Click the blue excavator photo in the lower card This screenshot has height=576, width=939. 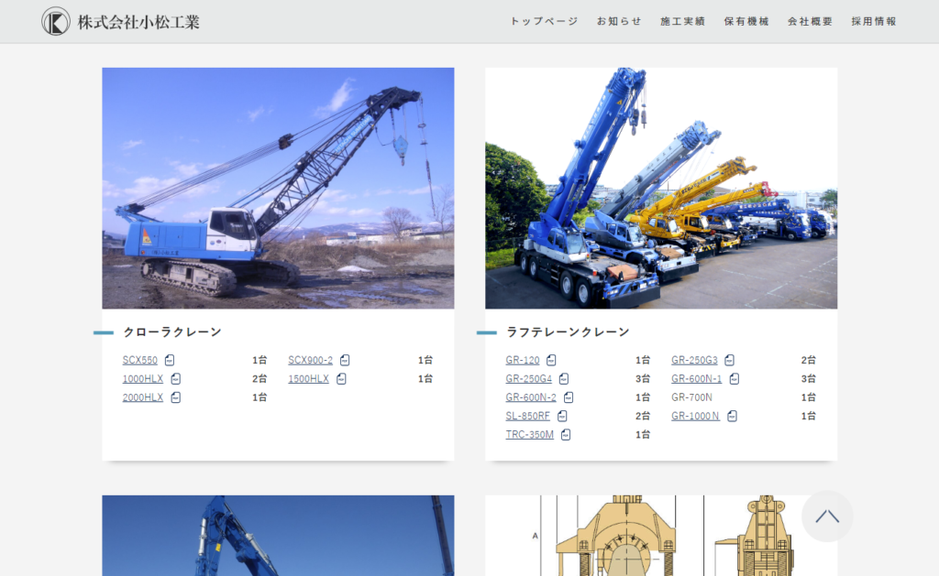[x=278, y=536]
